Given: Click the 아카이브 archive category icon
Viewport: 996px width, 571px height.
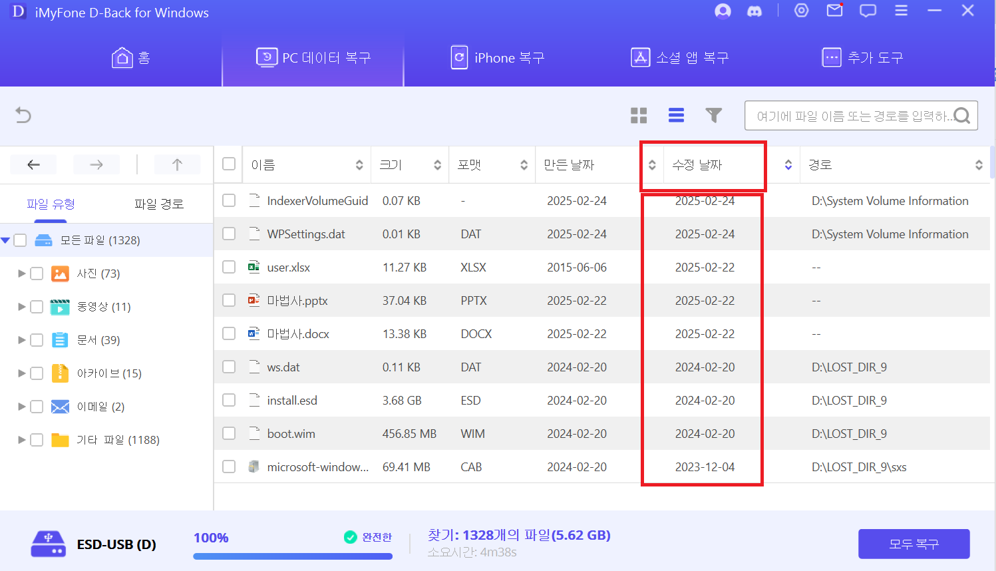Looking at the screenshot, I should click(x=60, y=373).
